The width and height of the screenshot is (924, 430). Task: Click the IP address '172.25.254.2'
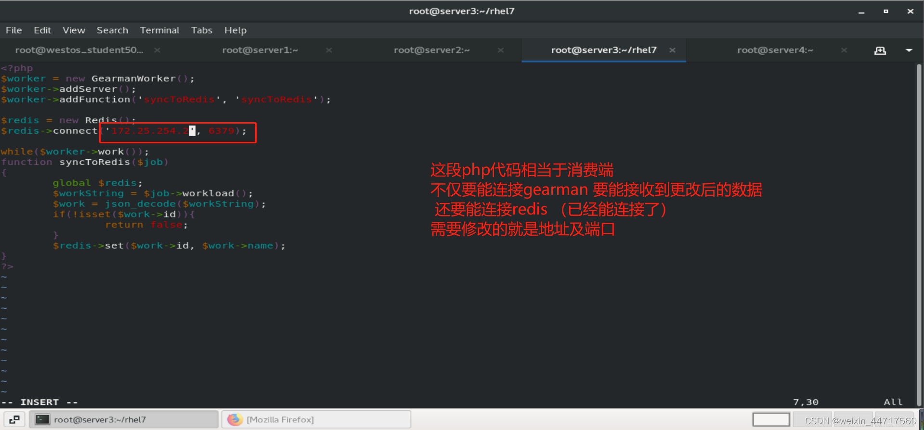[x=150, y=131]
